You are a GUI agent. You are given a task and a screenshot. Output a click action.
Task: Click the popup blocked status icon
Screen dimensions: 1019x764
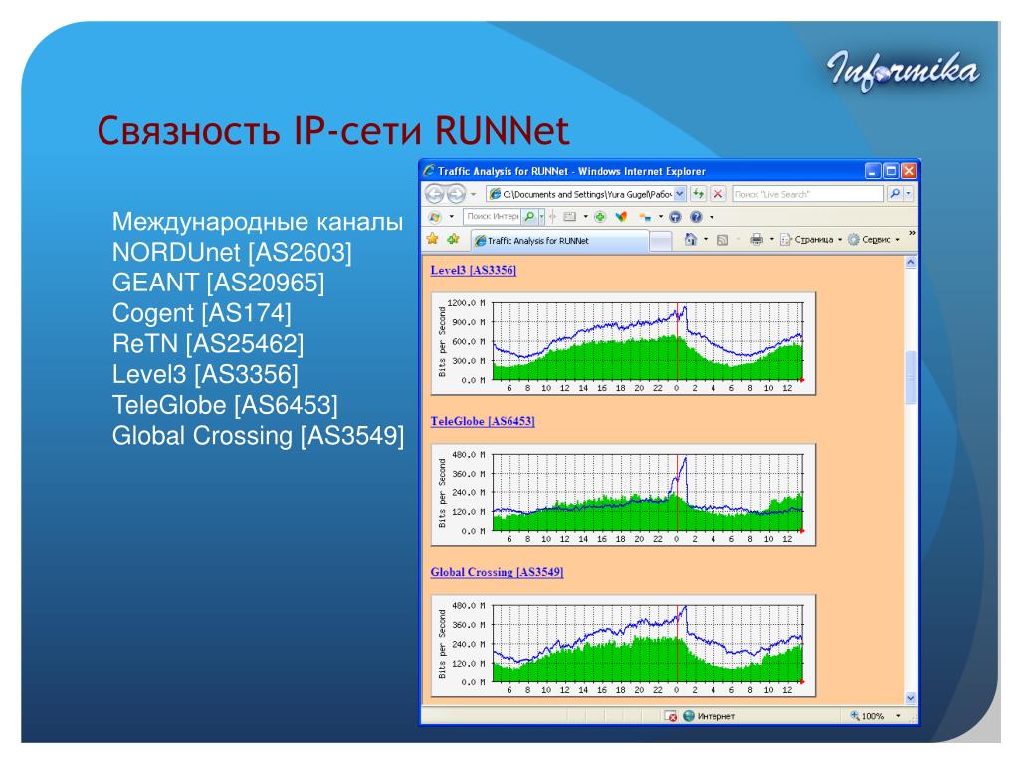coord(670,716)
